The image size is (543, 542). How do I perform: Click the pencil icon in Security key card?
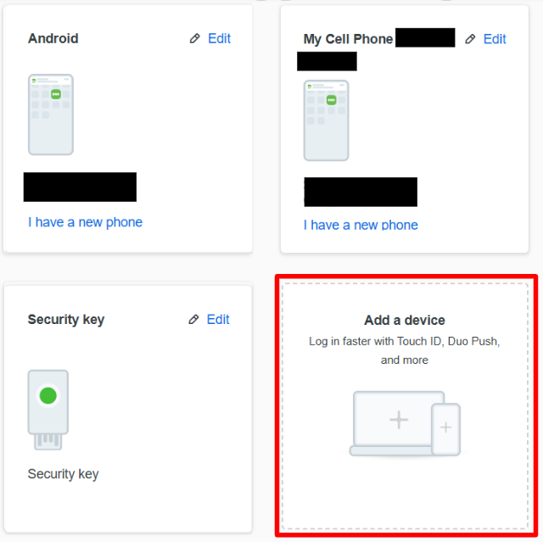click(x=193, y=320)
